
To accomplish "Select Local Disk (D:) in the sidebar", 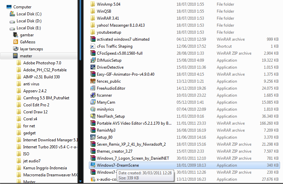I will (x=29, y=21).
